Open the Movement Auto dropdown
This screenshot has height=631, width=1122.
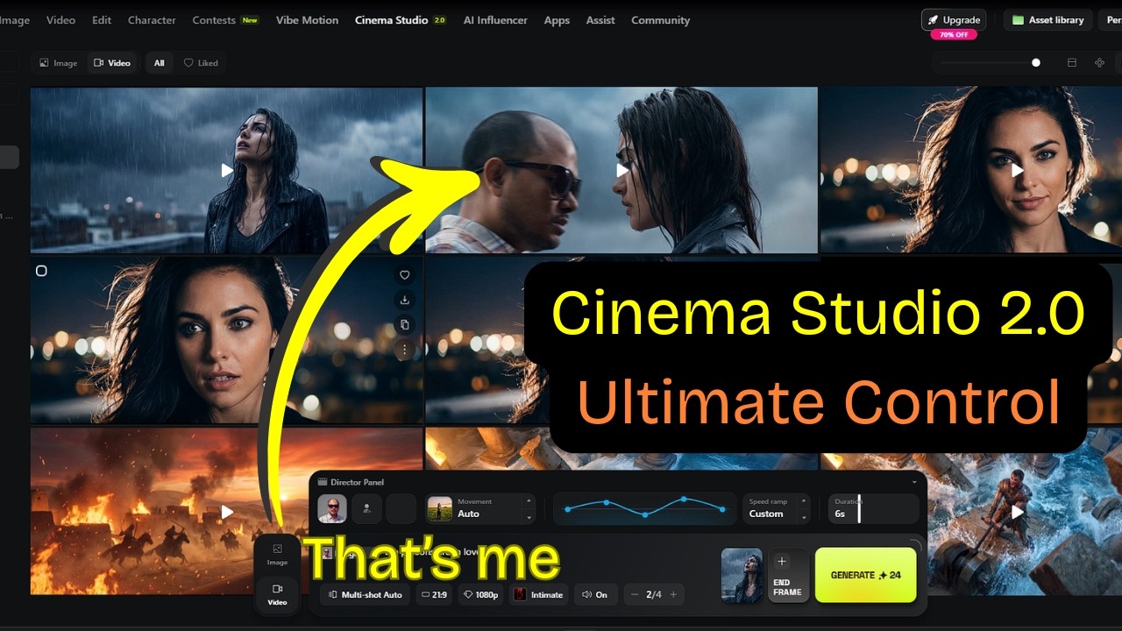click(479, 509)
